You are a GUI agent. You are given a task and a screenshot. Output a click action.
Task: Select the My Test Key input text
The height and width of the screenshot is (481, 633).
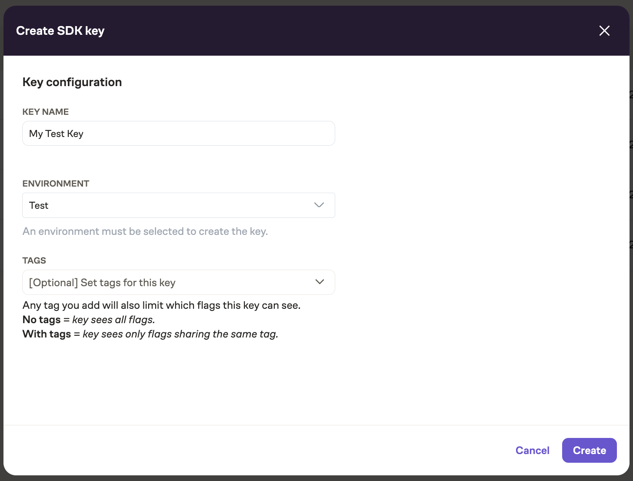(x=56, y=134)
